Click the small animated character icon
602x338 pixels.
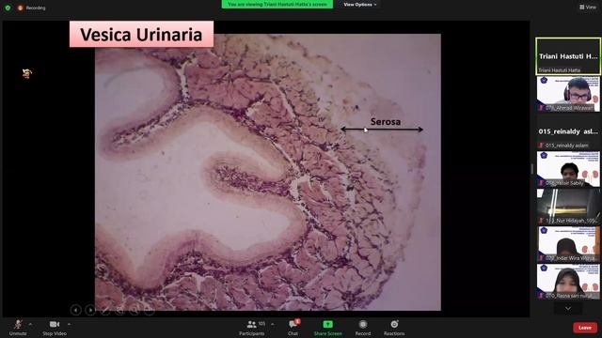click(x=27, y=73)
